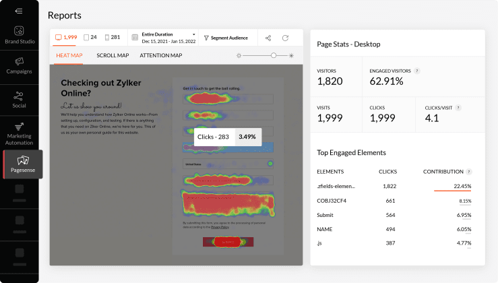Click the Submit button in the heatmap
Image resolution: width=498 pixels, height=283 pixels.
(x=228, y=242)
